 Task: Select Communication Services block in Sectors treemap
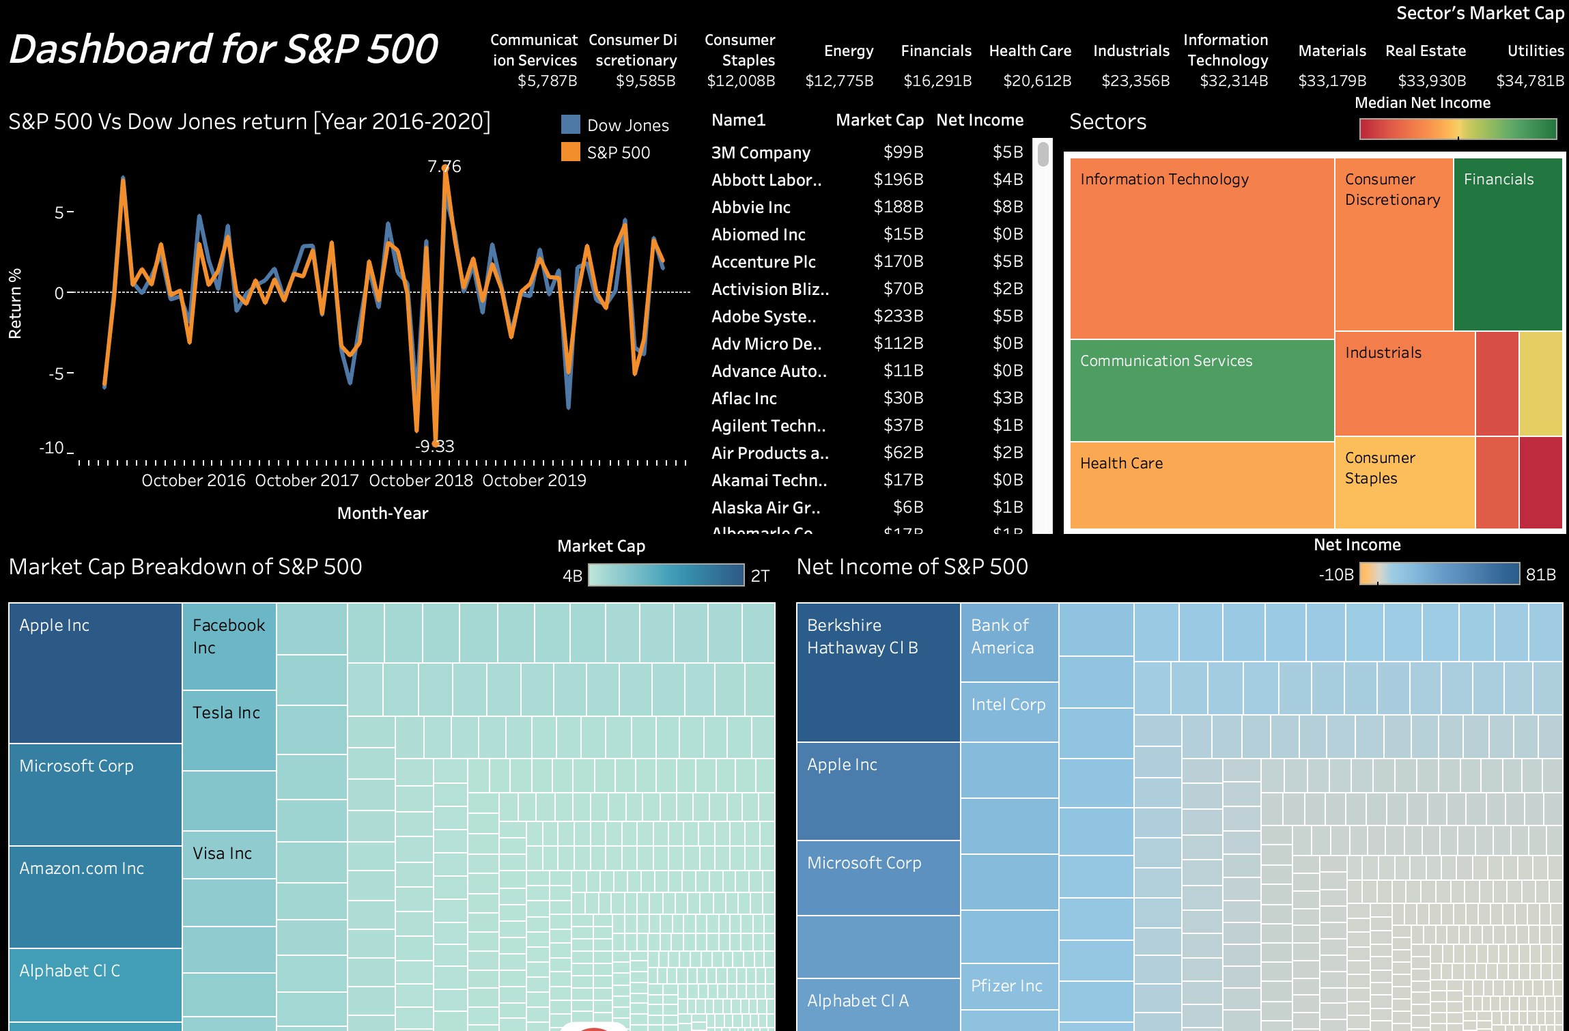[x=1202, y=389]
